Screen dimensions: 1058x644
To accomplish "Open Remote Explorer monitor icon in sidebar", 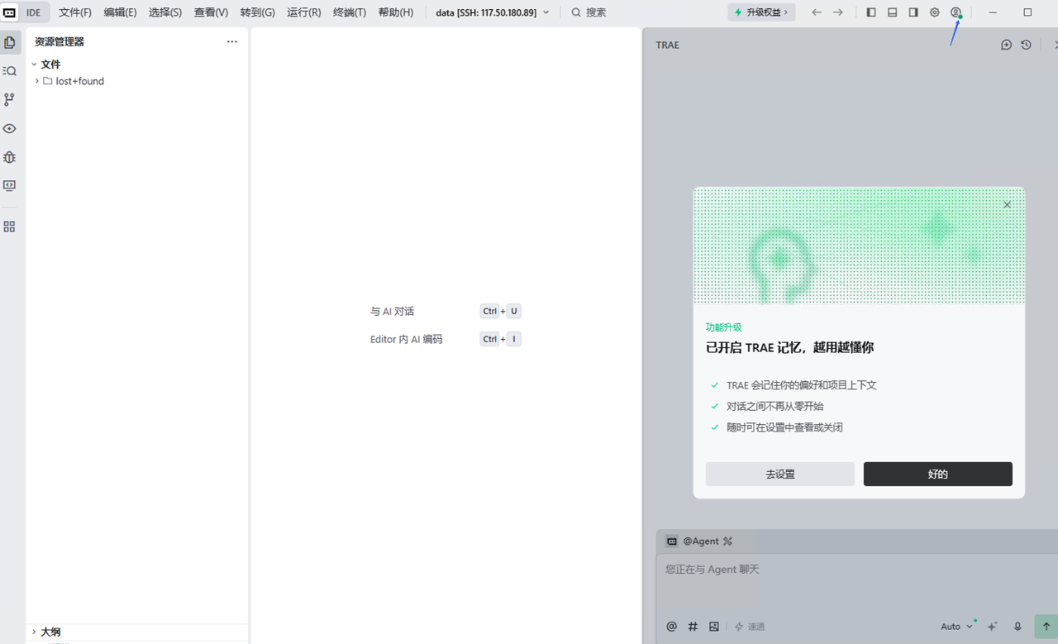I will pyautogui.click(x=10, y=186).
